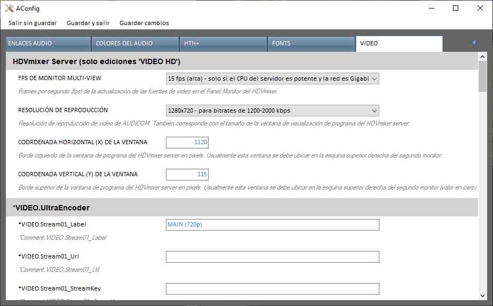This screenshot has width=493, height=306.
Task: Click the *VIDEO.Stream01_Url caption
Action: coord(49,256)
